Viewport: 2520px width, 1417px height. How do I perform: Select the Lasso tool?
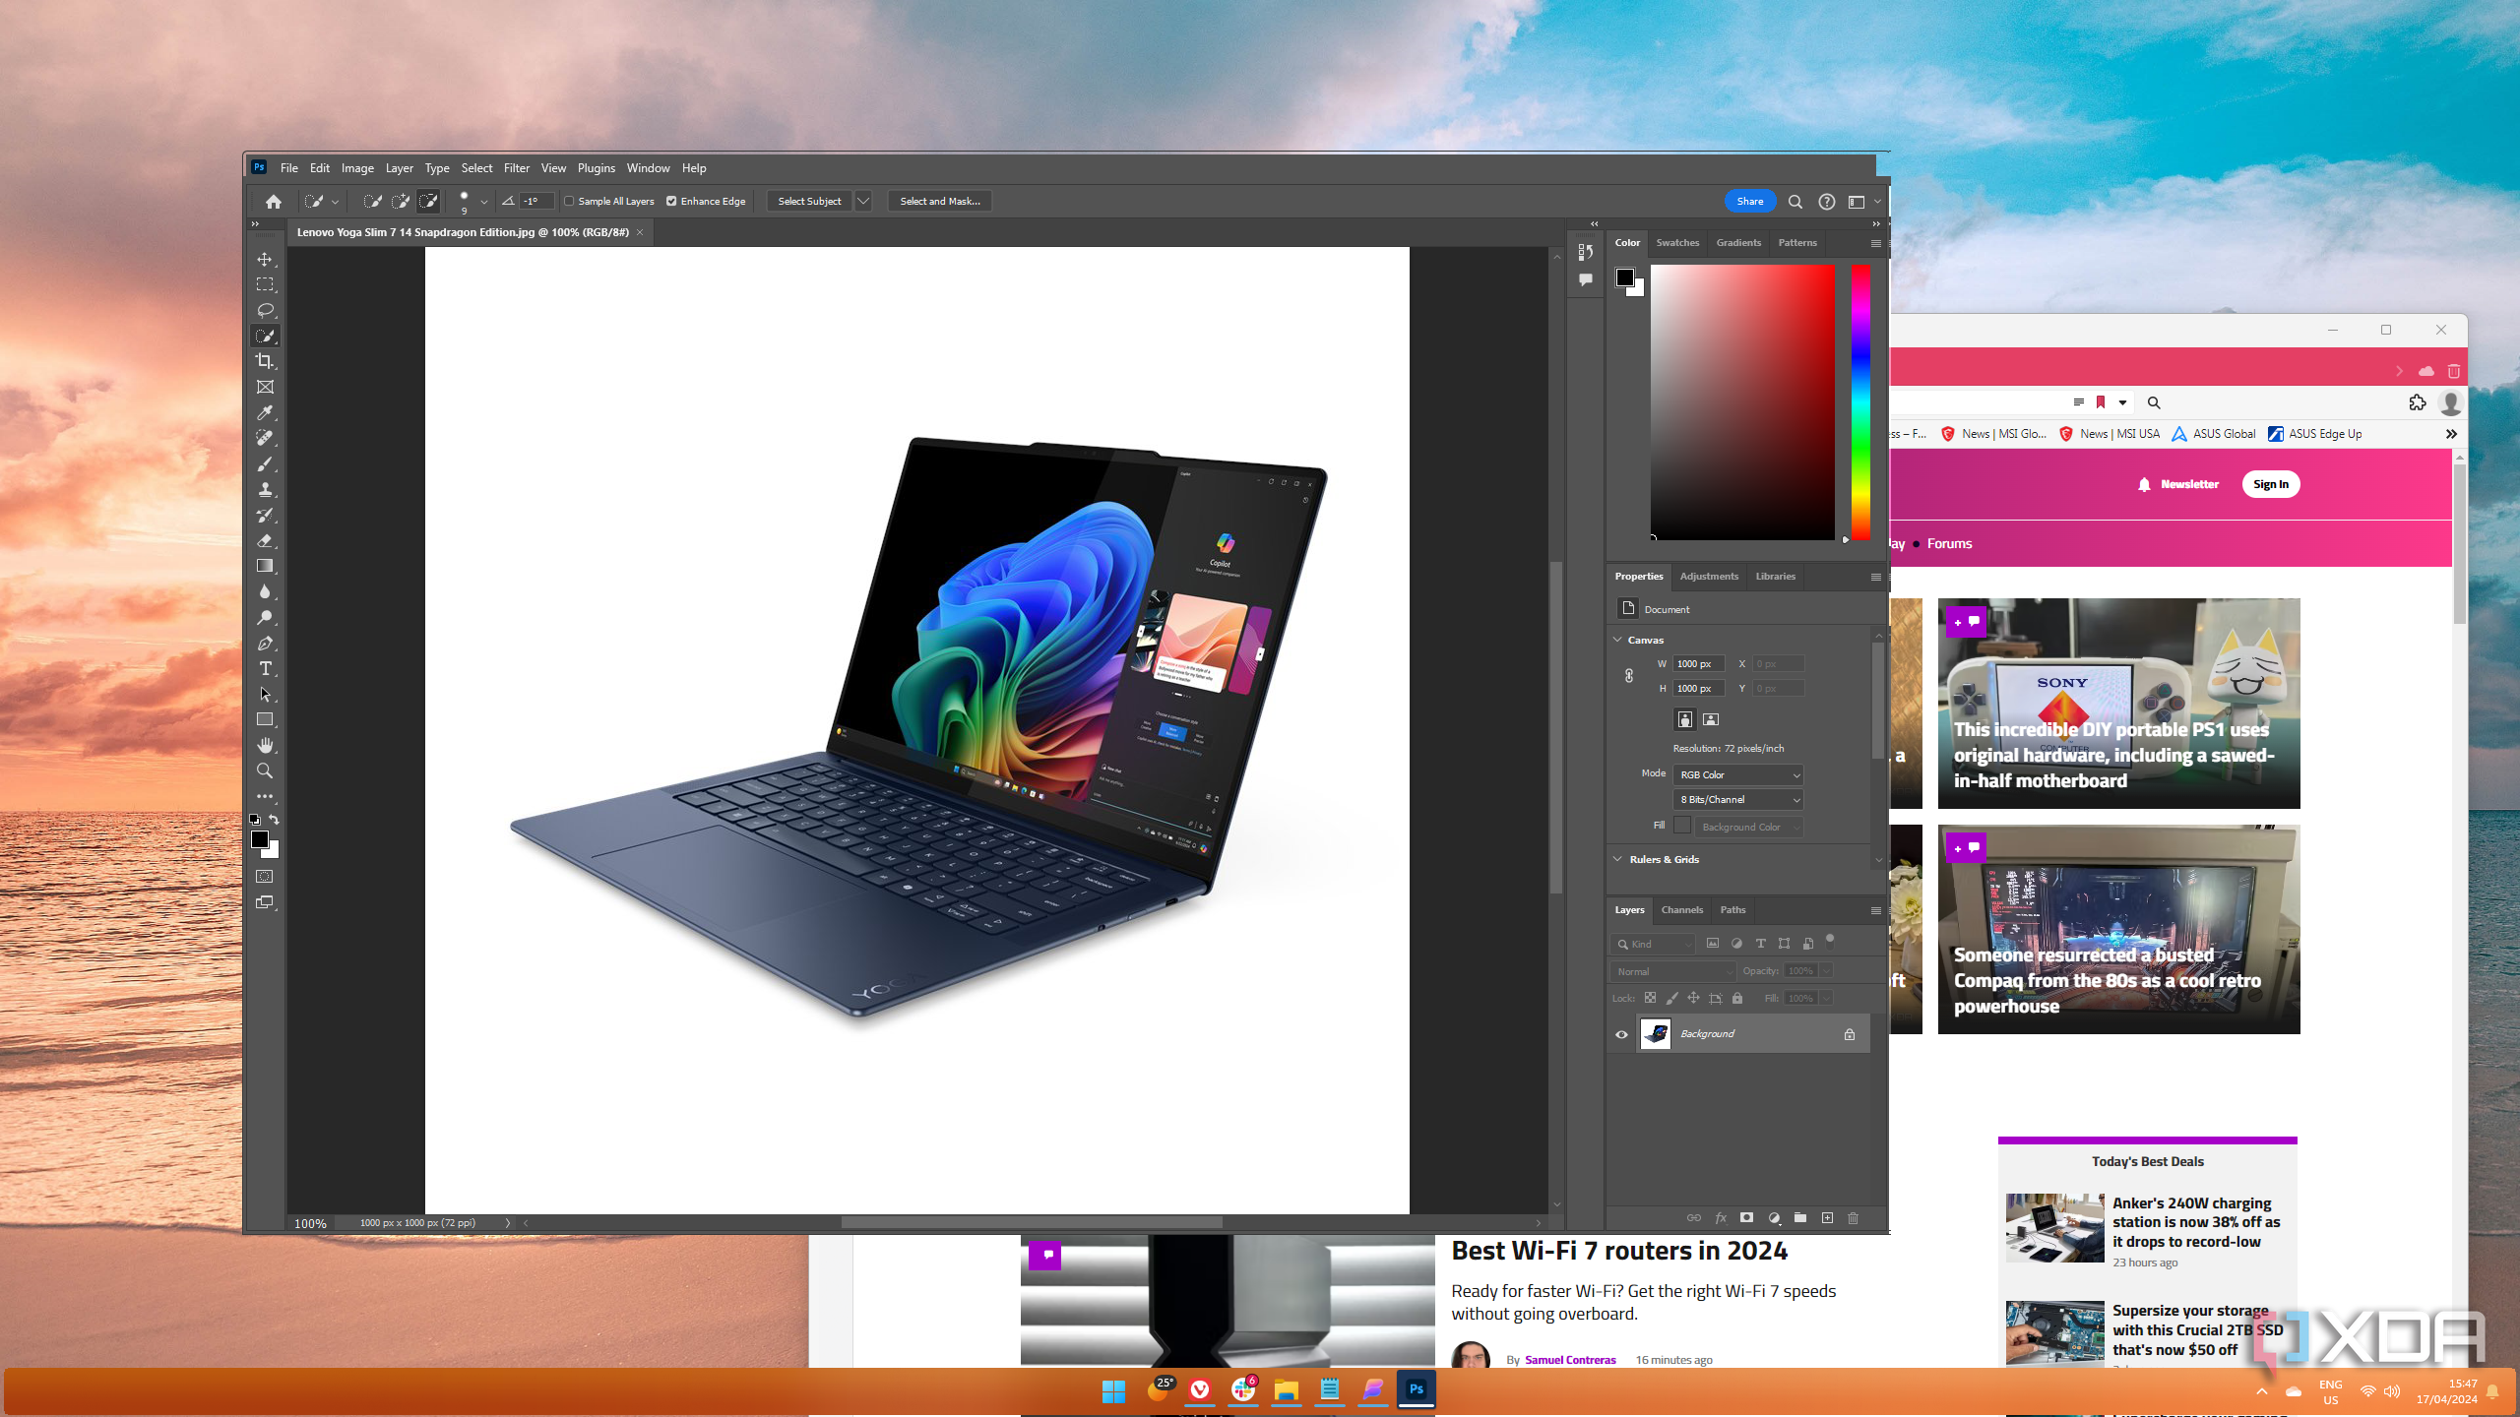coord(265,310)
